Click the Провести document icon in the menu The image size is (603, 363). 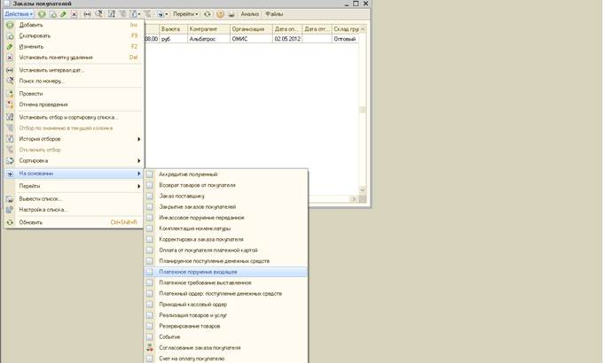point(11,93)
